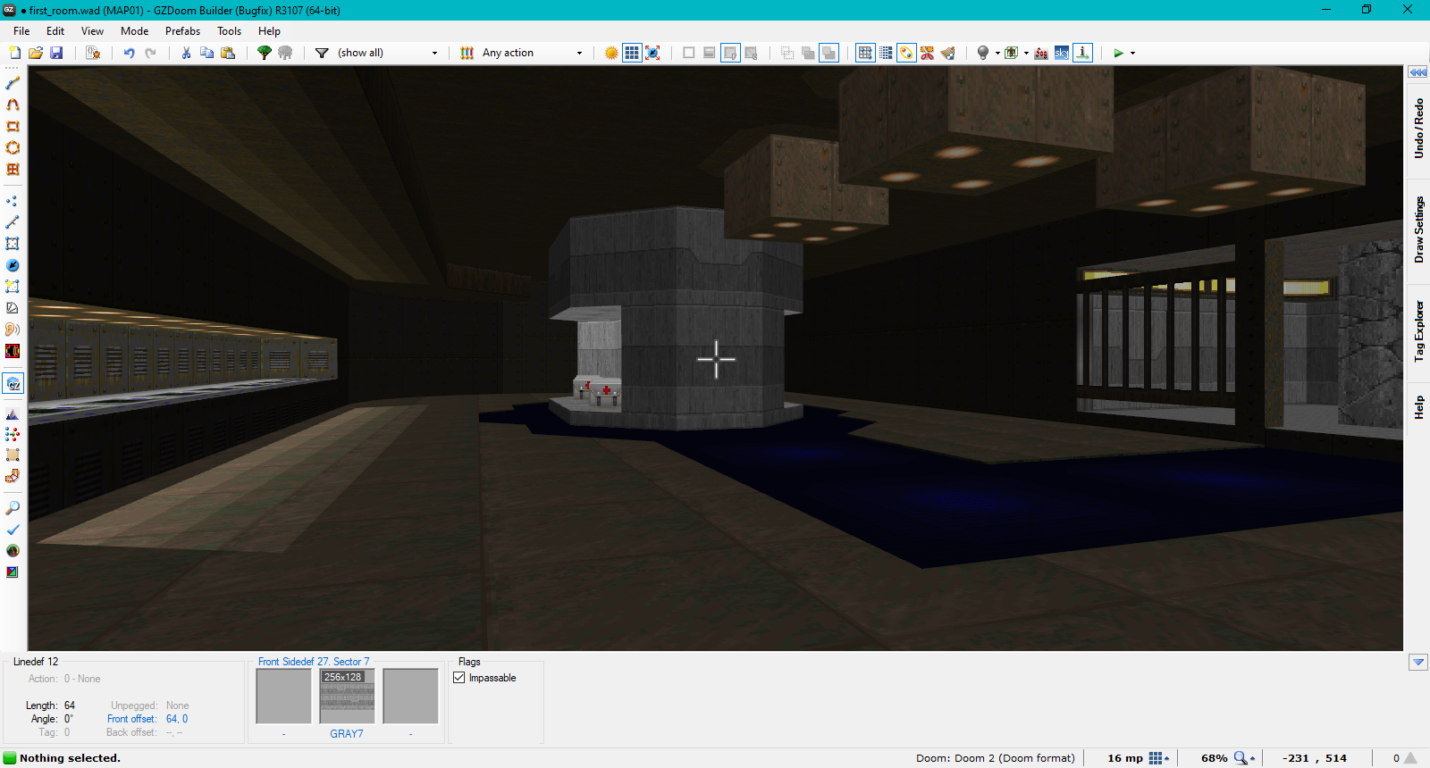Select the Sound Propagation ear mode icon
Viewport: 1430px width, 768px height.
click(x=13, y=330)
